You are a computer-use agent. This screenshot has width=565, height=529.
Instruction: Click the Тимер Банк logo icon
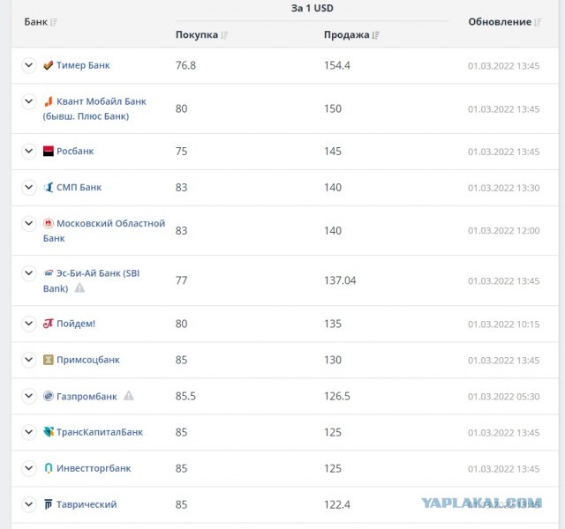[x=49, y=65]
